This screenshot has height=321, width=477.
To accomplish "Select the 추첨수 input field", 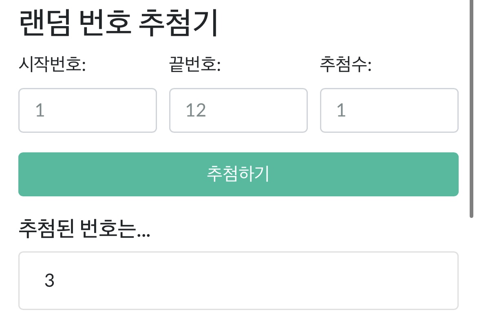I will point(389,110).
